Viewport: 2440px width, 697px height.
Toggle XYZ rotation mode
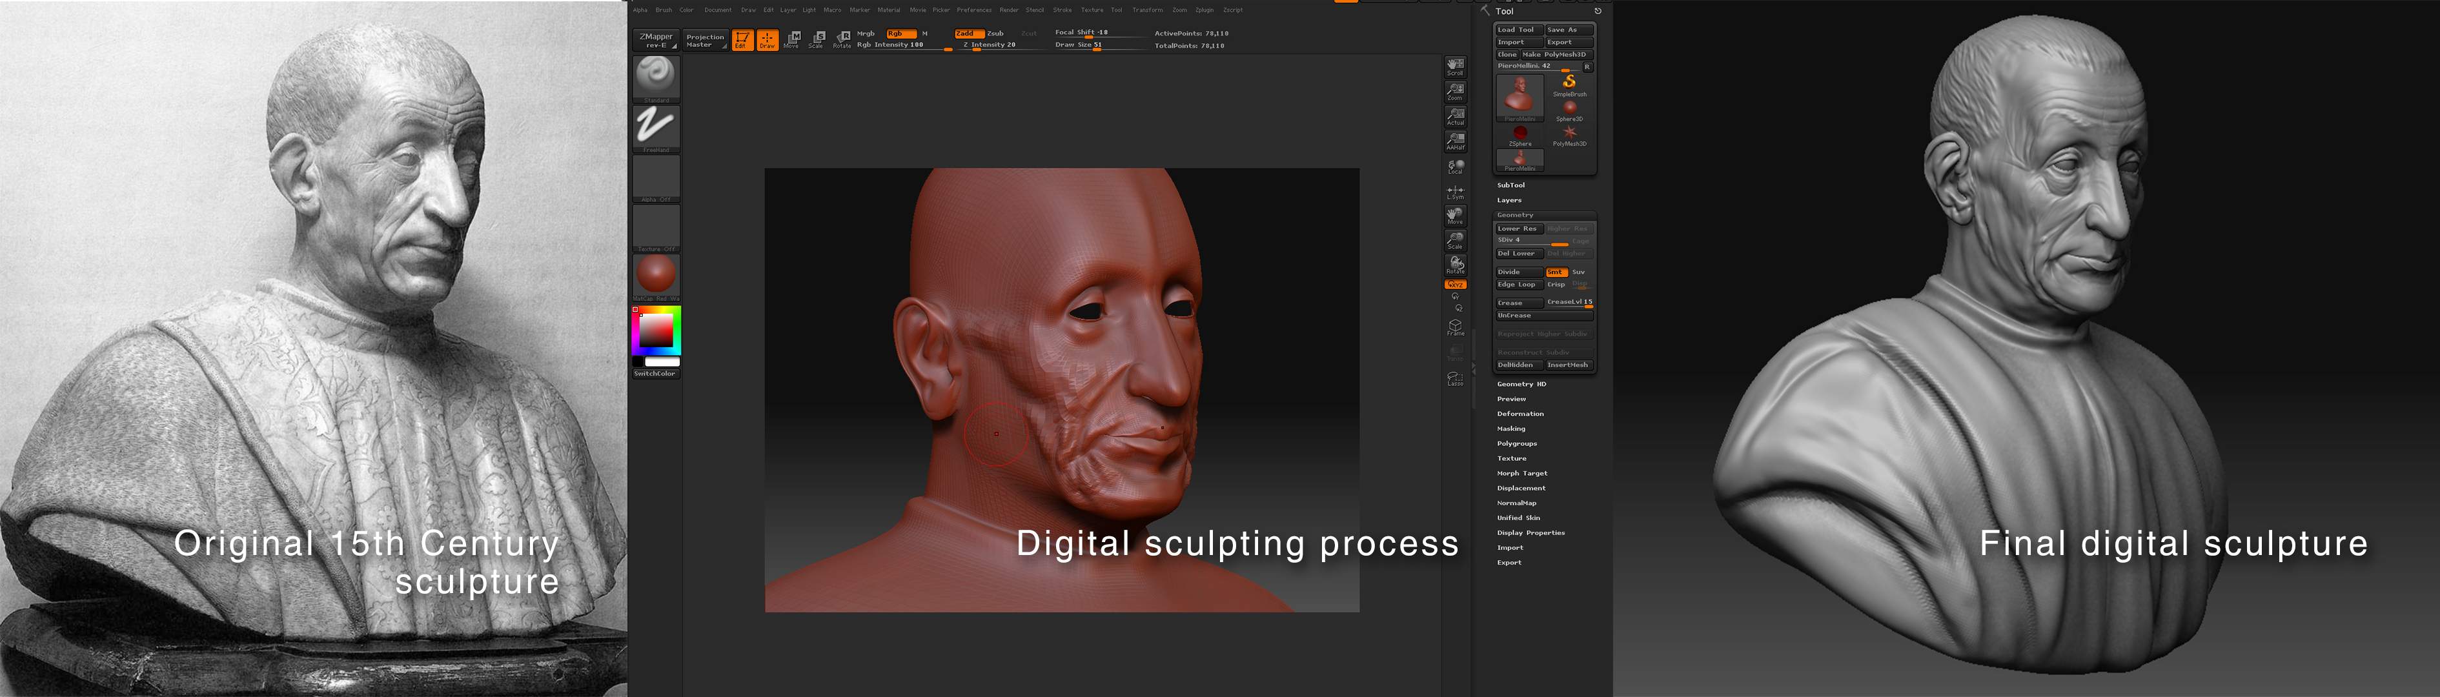(x=1455, y=284)
